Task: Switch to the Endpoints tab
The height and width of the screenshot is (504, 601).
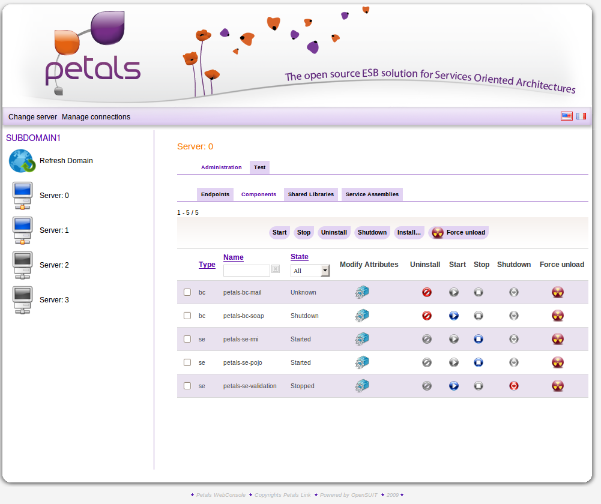Action: (215, 194)
